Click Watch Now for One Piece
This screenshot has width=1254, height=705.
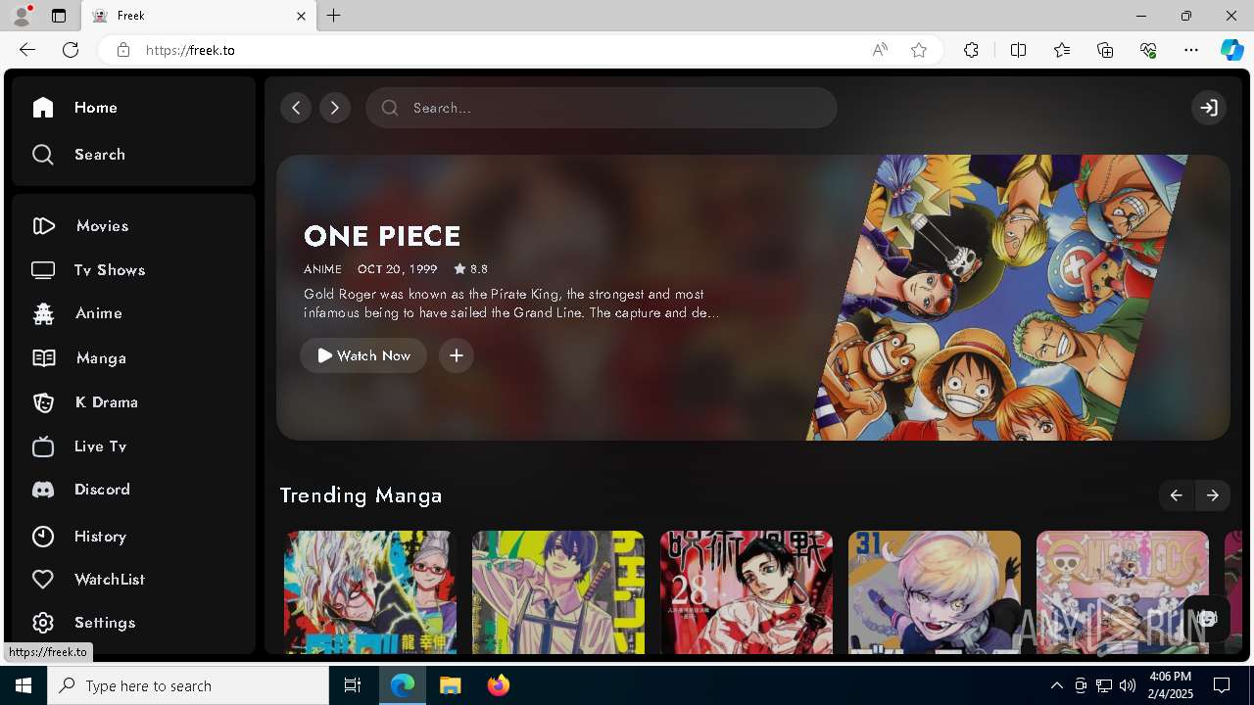[x=363, y=355]
